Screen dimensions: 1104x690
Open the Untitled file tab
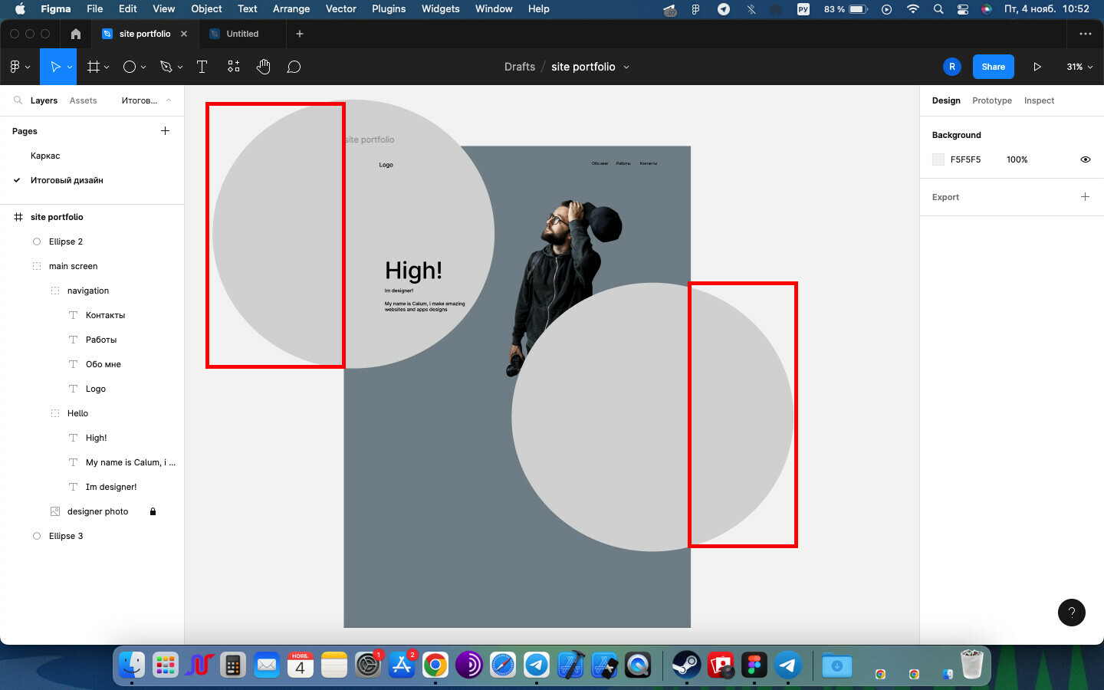[242, 34]
